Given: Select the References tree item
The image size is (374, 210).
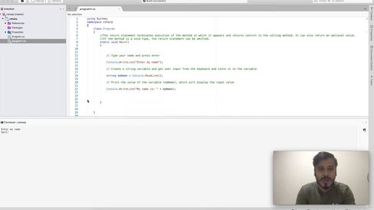Looking at the screenshot, I should pos(18,23).
